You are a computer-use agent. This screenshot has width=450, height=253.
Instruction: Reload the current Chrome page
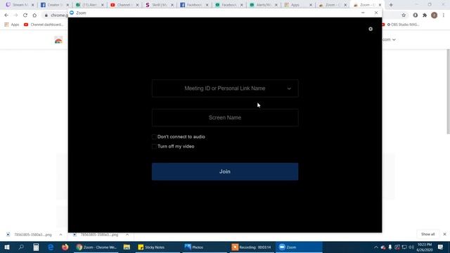25,15
